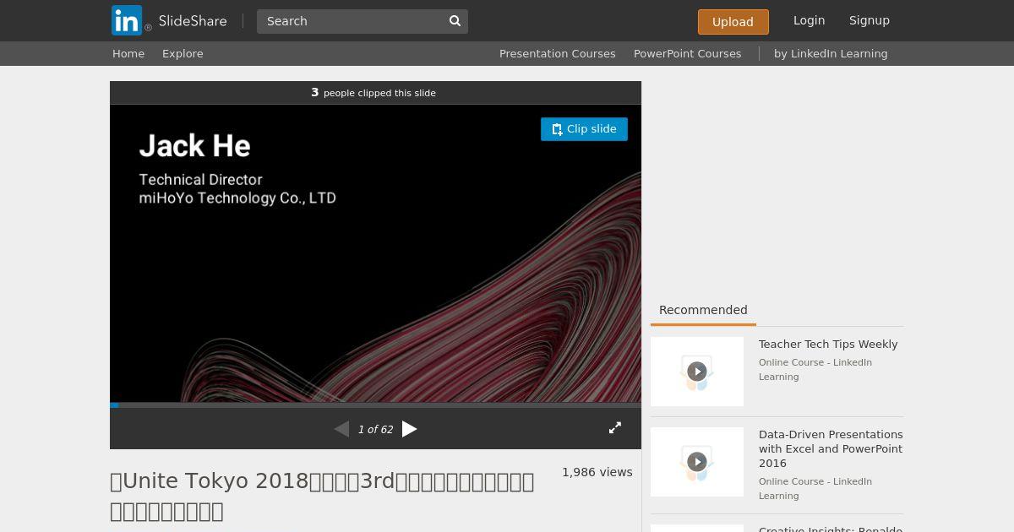The width and height of the screenshot is (1014, 532).
Task: Open Teacher Tech Tips Weekly title
Action: click(x=828, y=344)
